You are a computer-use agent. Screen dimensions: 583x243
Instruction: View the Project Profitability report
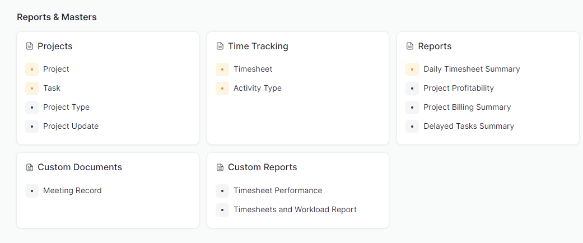[459, 88]
